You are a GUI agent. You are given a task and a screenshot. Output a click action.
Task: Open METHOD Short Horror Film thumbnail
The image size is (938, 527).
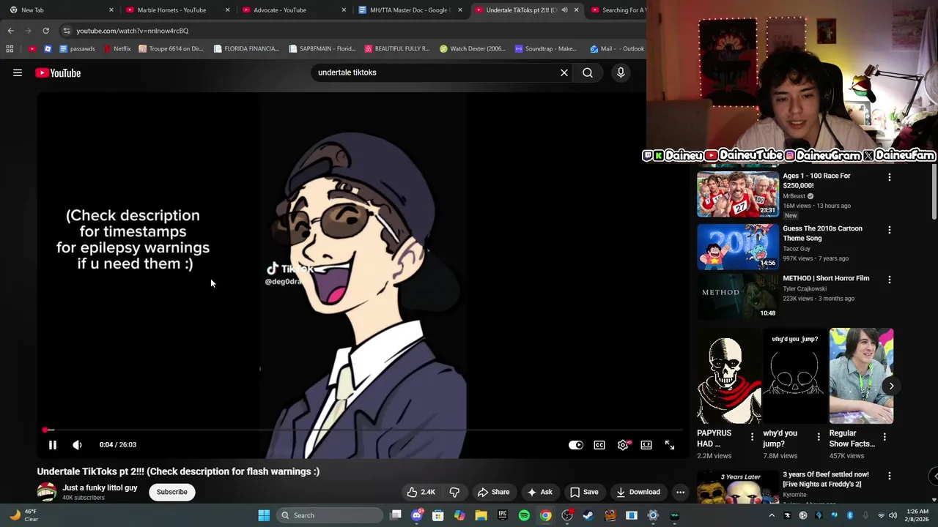click(x=738, y=296)
